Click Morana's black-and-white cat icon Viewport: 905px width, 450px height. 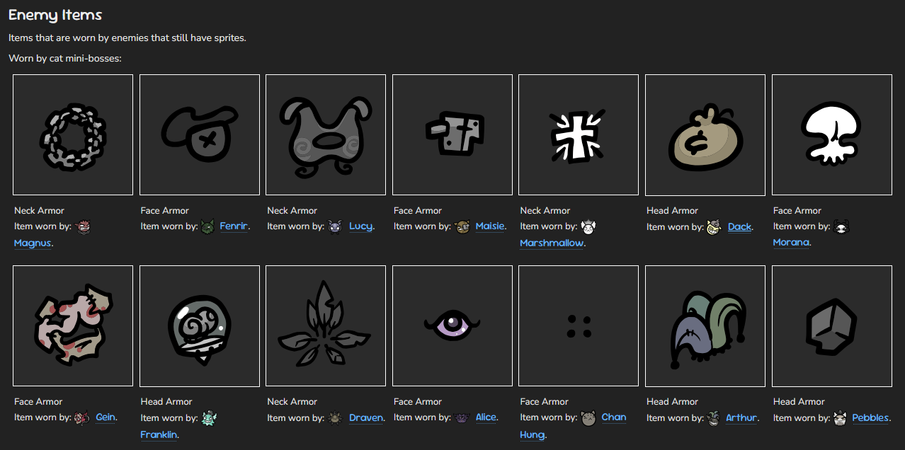841,227
